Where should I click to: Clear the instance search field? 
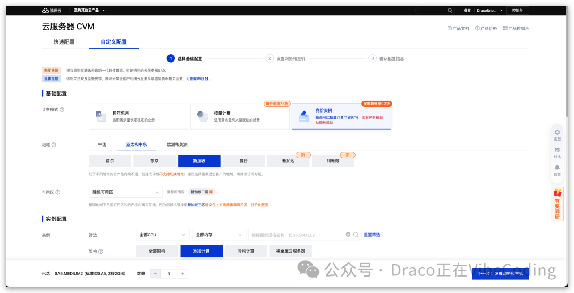348,235
